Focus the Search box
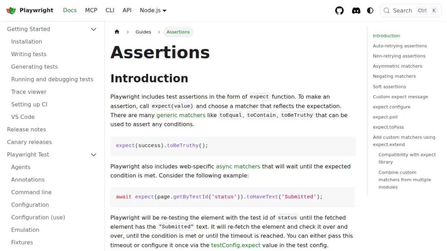This screenshot has height=251, width=447. [x=410, y=10]
